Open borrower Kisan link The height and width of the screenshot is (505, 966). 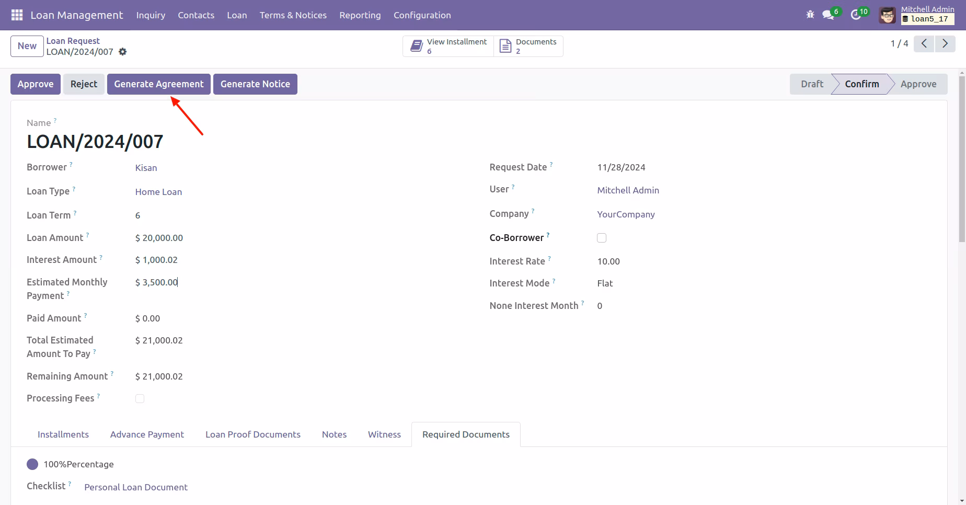[146, 168]
